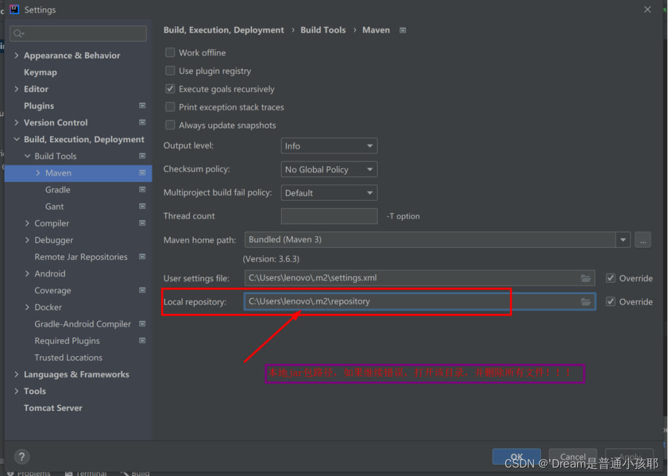Viewport: 668px width, 476px height.
Task: Click the project-level icon beside Remote Jar Repositories
Action: 142,257
